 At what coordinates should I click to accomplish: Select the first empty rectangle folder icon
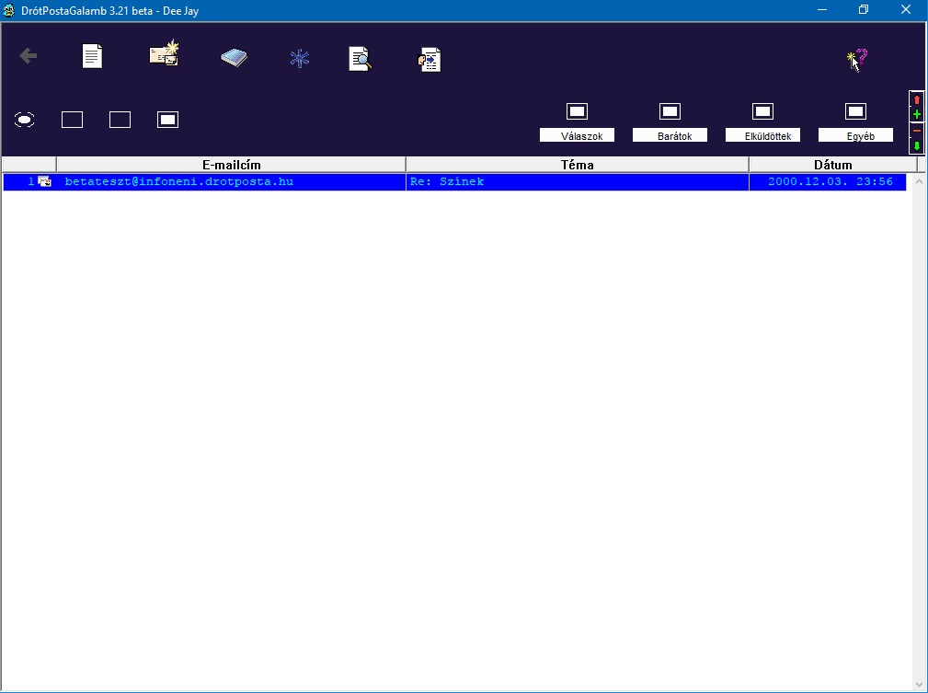(72, 120)
